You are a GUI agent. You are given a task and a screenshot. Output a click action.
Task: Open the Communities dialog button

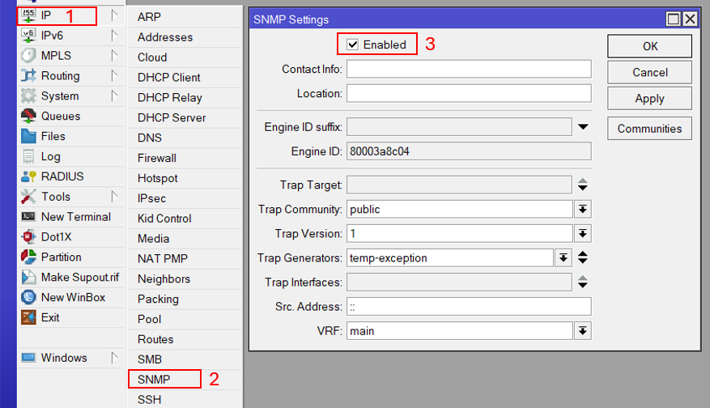click(649, 129)
